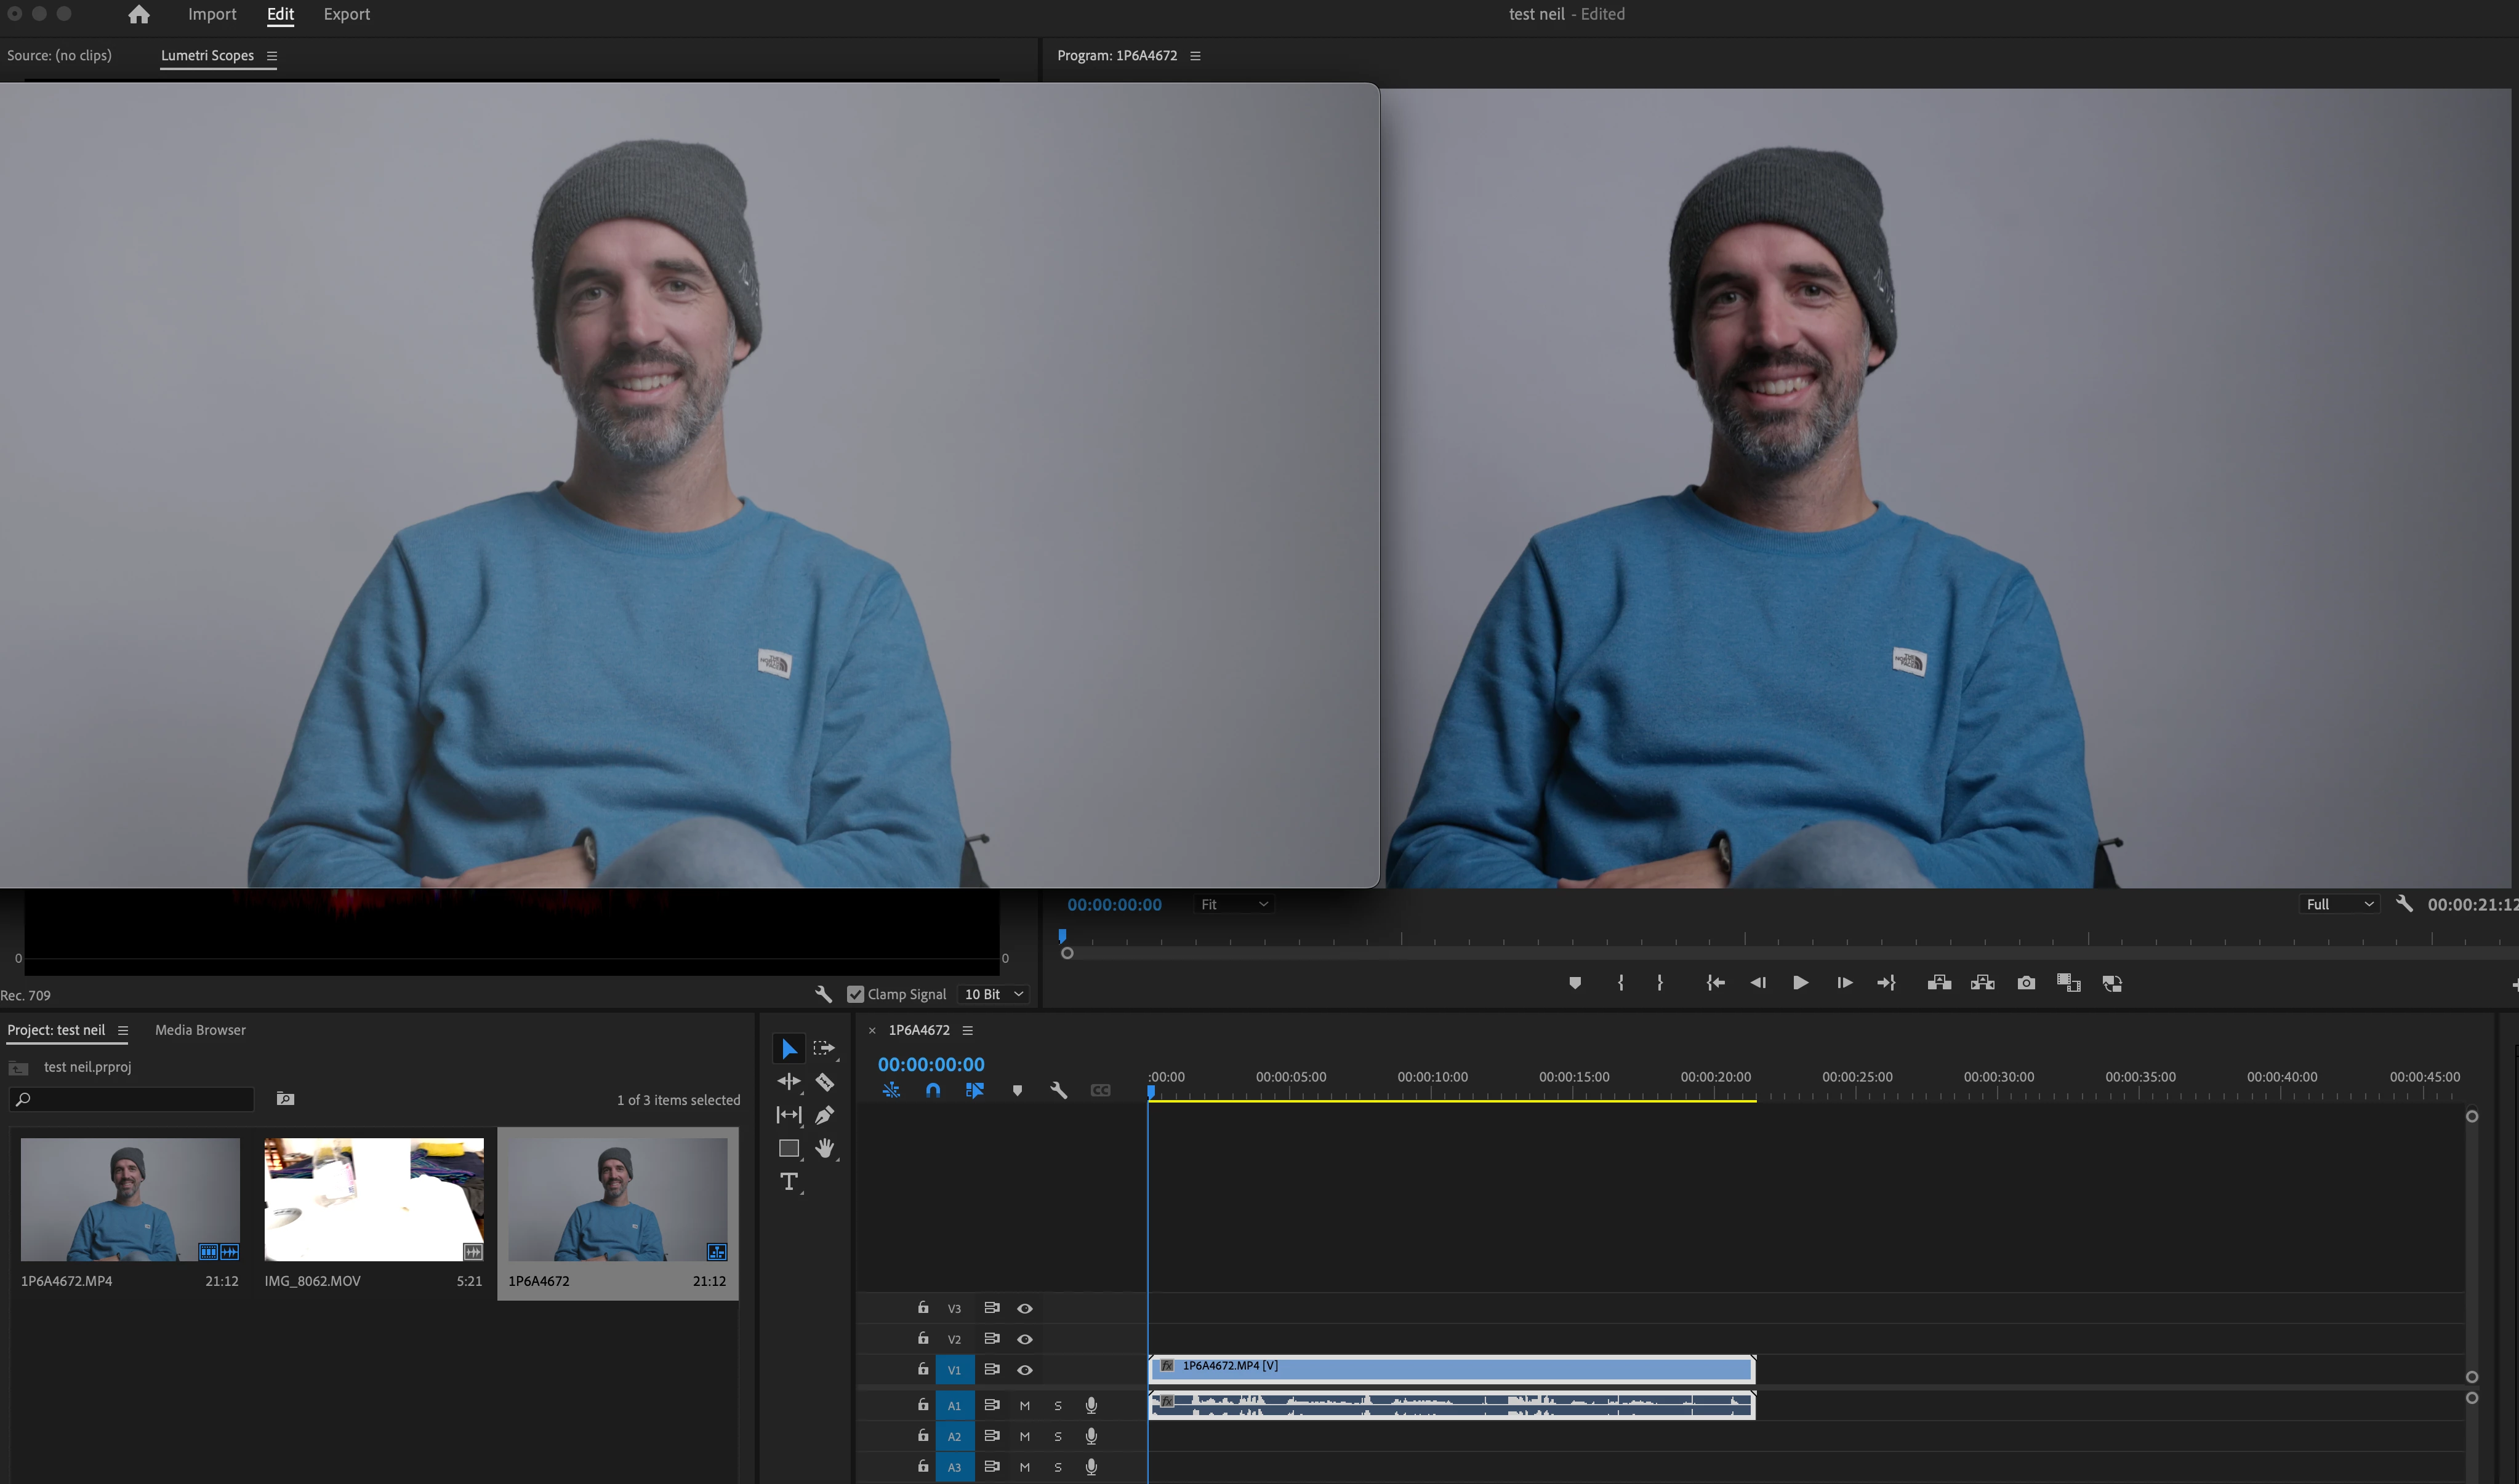The image size is (2519, 1484).
Task: Click the Import workspace button
Action: [212, 14]
